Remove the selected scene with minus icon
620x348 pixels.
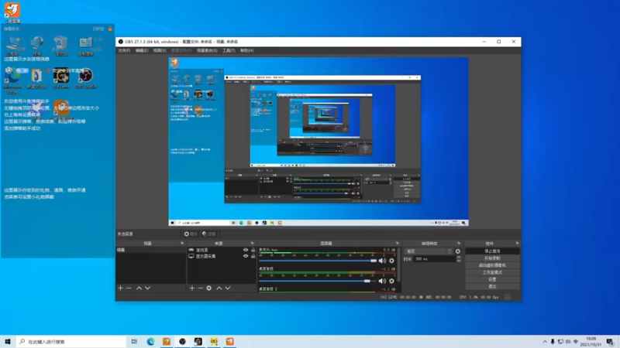pyautogui.click(x=129, y=288)
